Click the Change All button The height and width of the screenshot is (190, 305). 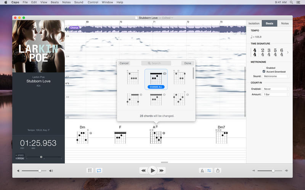point(156,87)
